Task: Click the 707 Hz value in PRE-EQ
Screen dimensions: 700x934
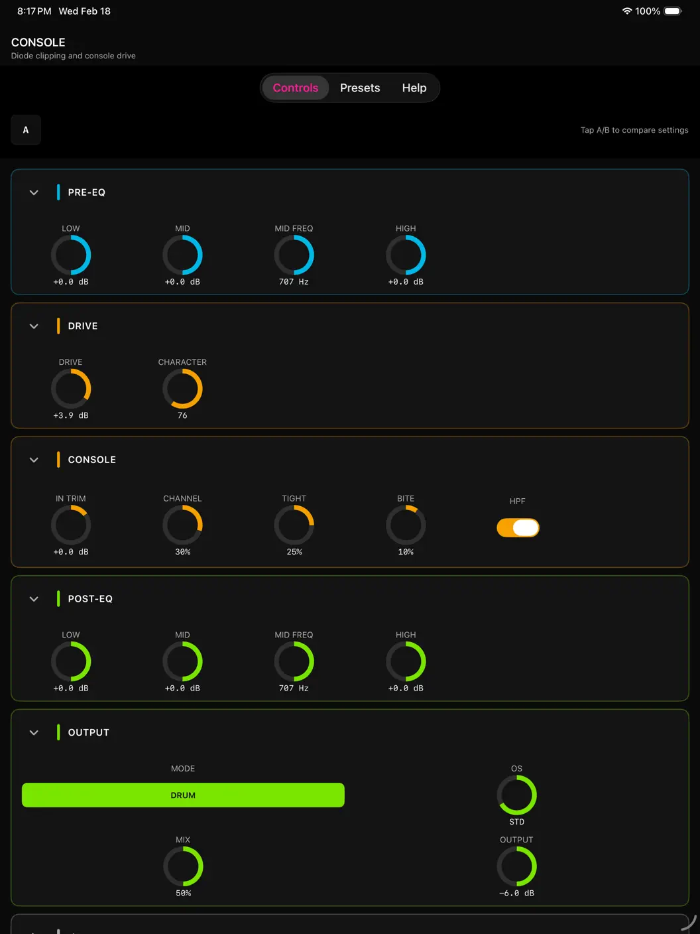Action: 294,282
